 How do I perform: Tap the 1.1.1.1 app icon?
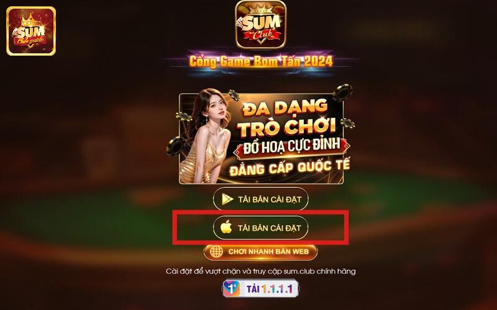click(231, 288)
